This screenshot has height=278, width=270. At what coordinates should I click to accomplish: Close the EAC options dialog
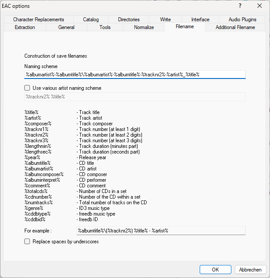pos(260,6)
